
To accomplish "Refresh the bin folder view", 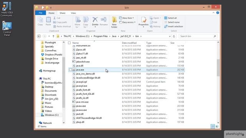I will (174, 36).
